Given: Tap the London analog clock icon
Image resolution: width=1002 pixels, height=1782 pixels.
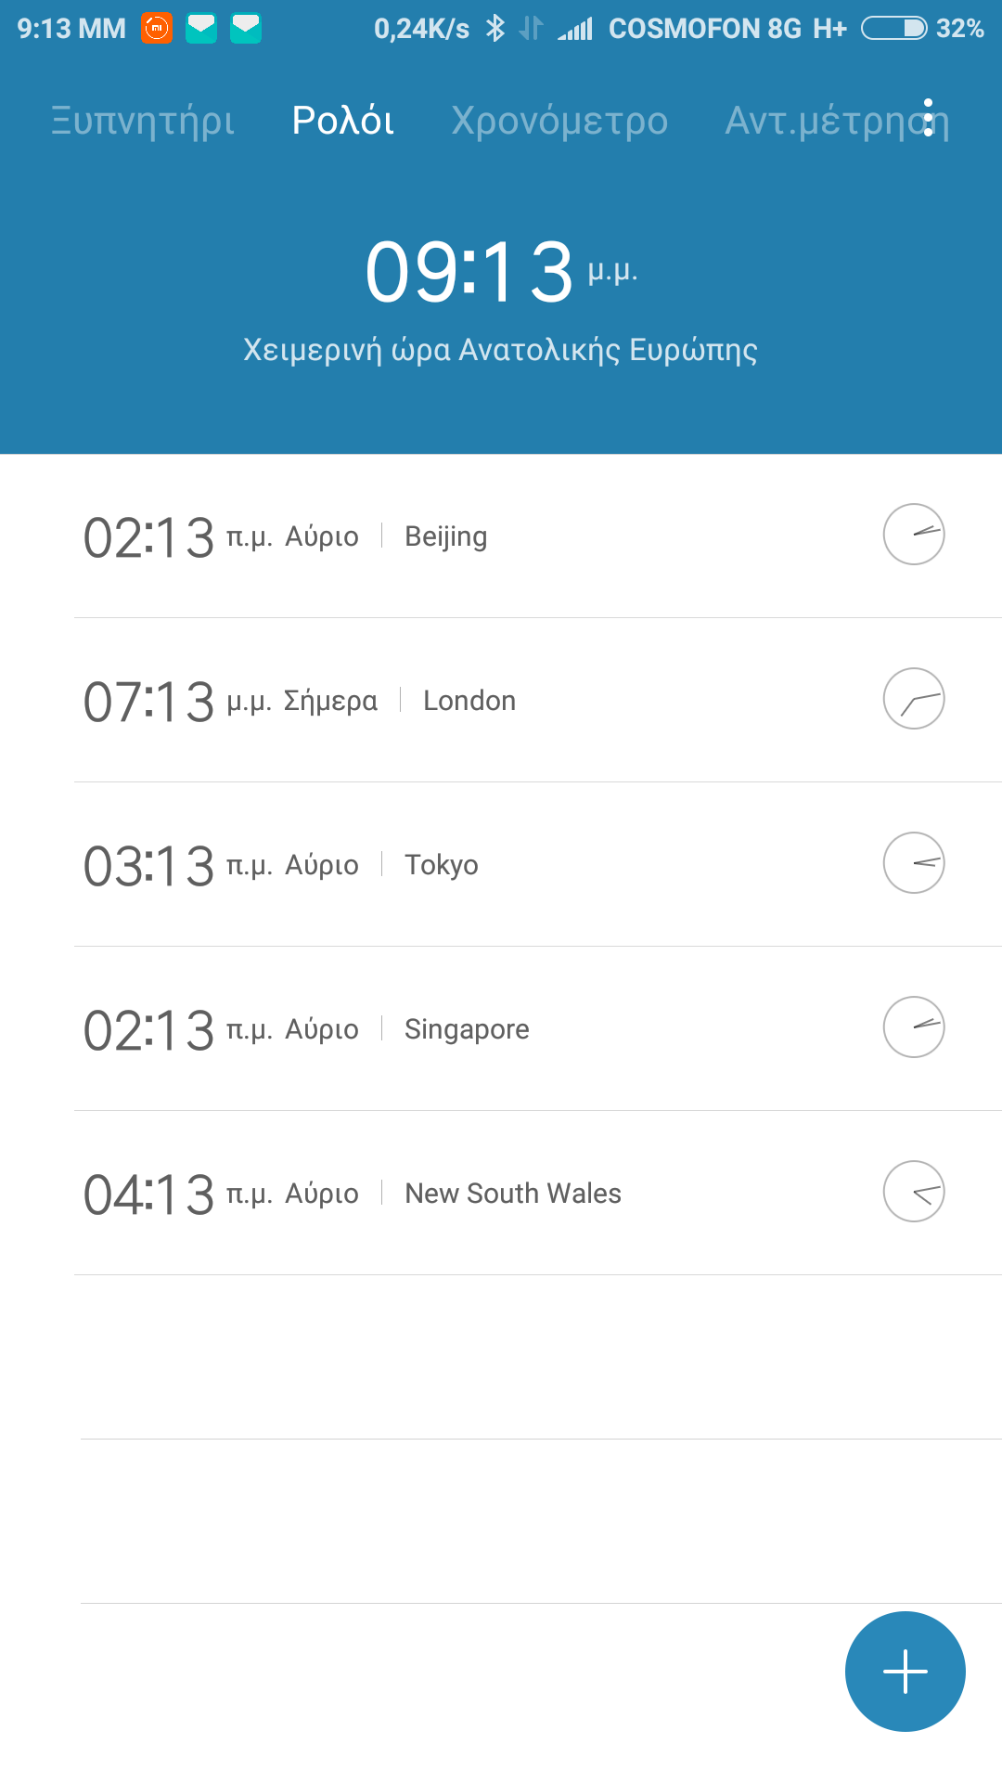Looking at the screenshot, I should [x=913, y=699].
